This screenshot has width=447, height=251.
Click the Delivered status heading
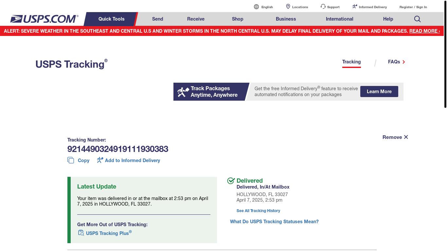click(x=250, y=181)
